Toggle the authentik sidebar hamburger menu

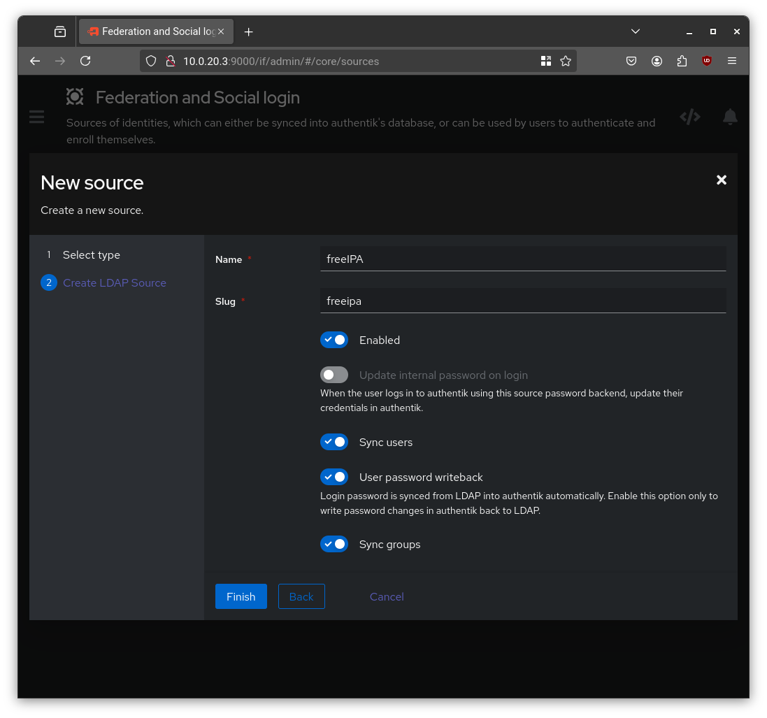[36, 117]
